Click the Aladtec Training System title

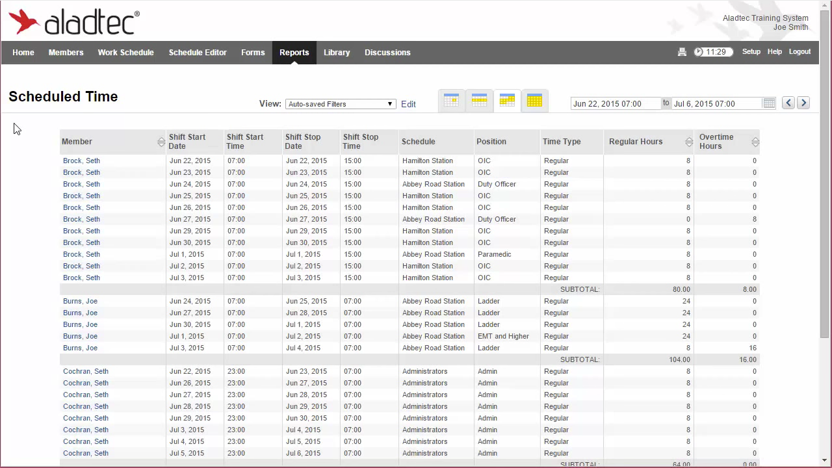(x=766, y=18)
